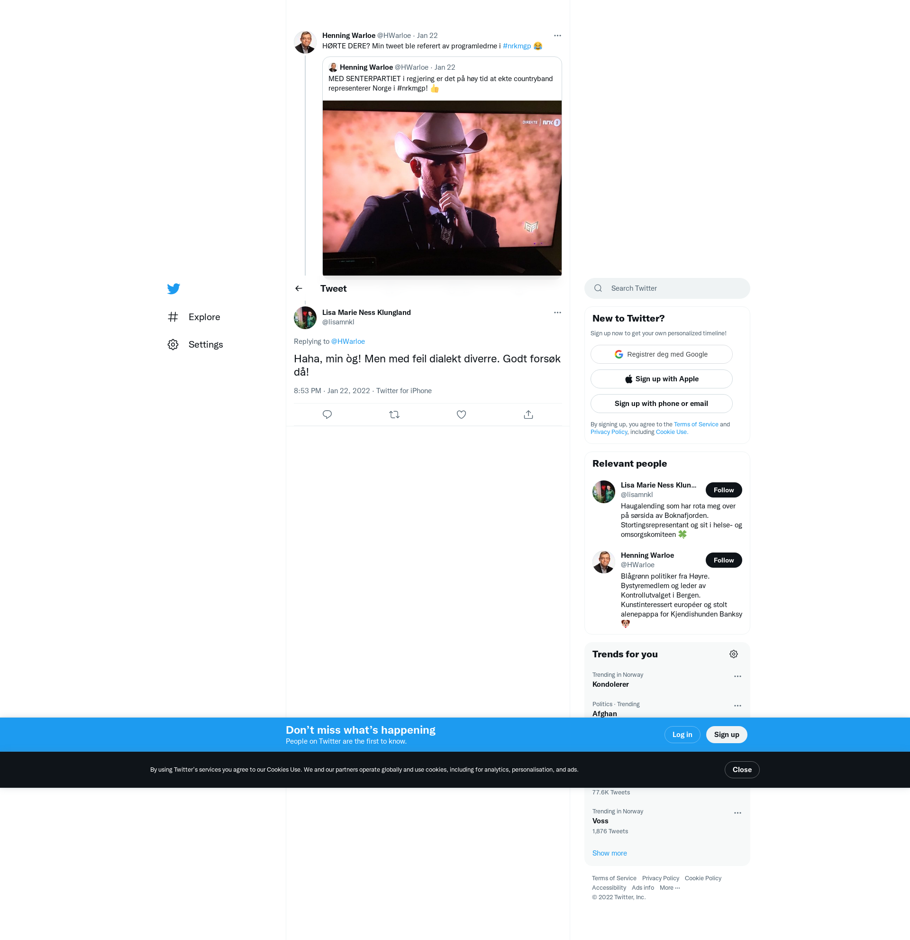This screenshot has width=910, height=940.
Task: Open the #nrkmgp hashtag link
Action: [x=517, y=46]
